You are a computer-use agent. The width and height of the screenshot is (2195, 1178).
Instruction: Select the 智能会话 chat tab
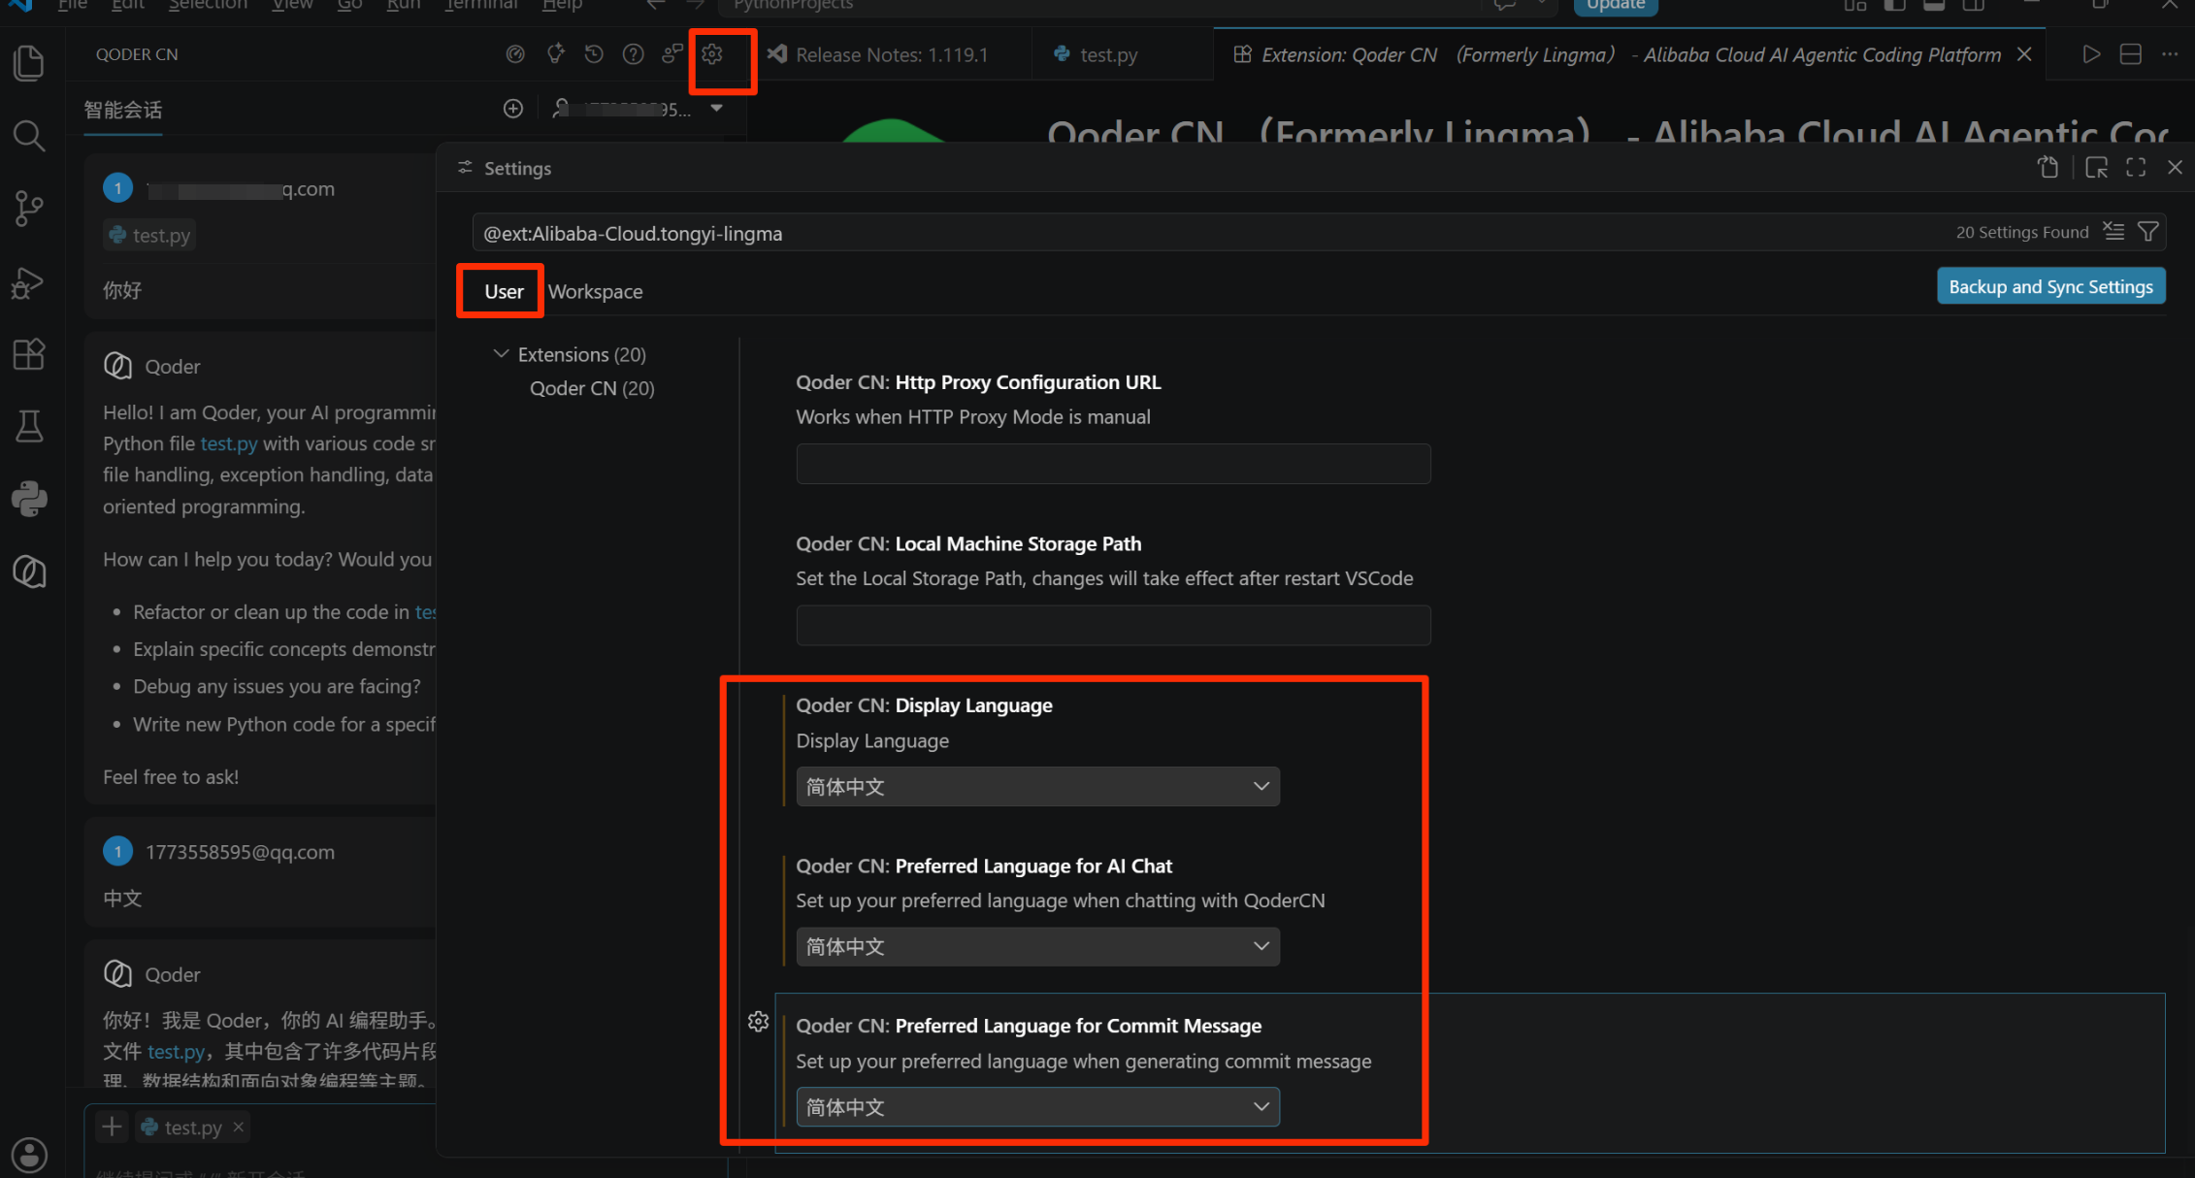pyautogui.click(x=123, y=110)
